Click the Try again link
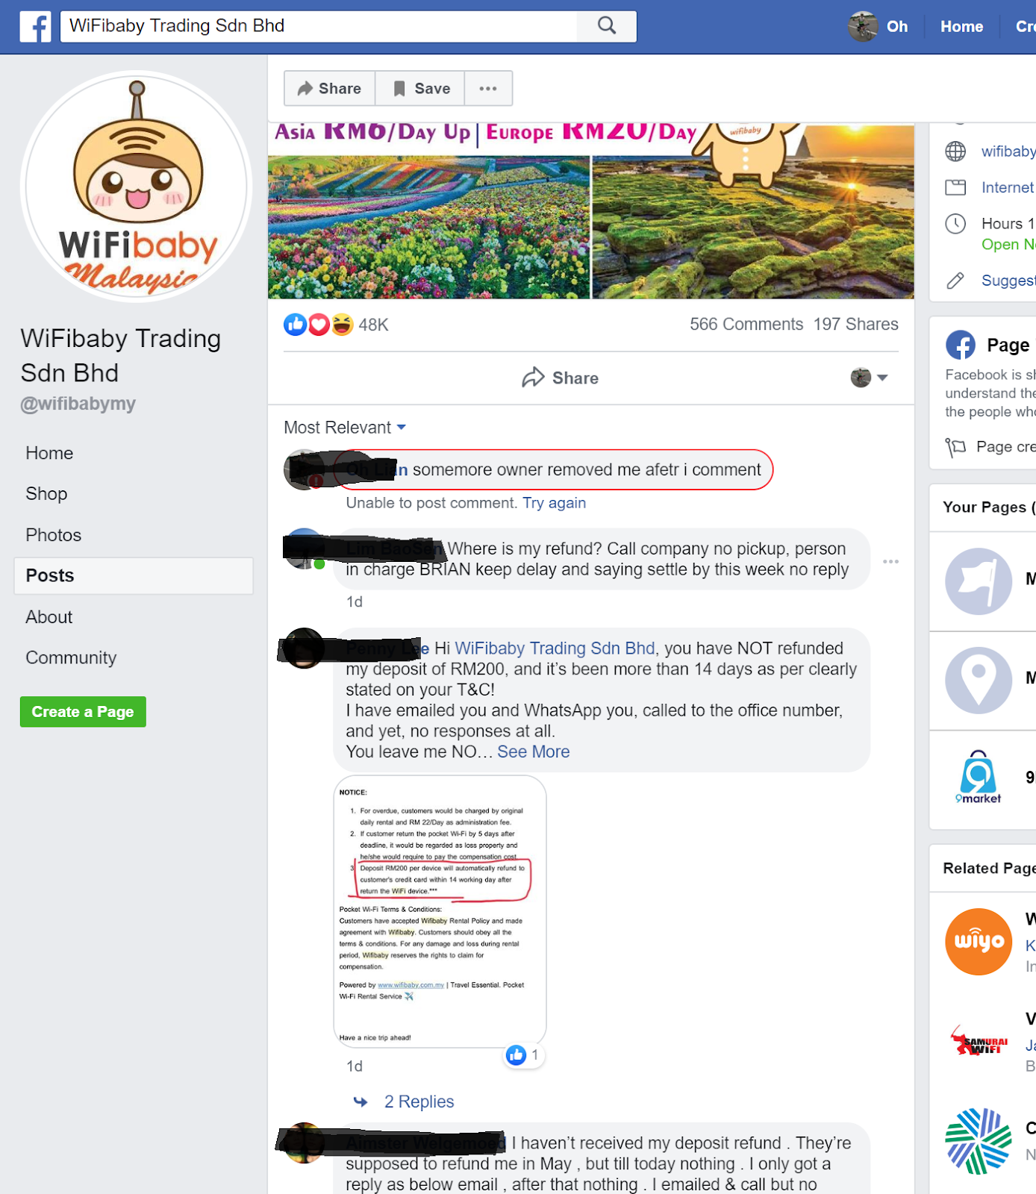 click(554, 503)
